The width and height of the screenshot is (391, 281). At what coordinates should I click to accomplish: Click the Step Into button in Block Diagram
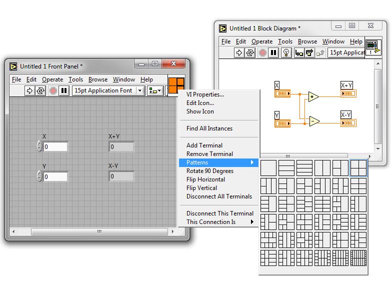(299, 52)
